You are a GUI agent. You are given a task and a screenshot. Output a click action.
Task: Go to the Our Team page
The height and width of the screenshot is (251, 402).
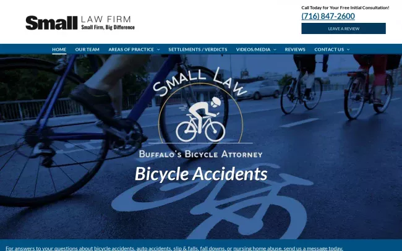tap(87, 49)
